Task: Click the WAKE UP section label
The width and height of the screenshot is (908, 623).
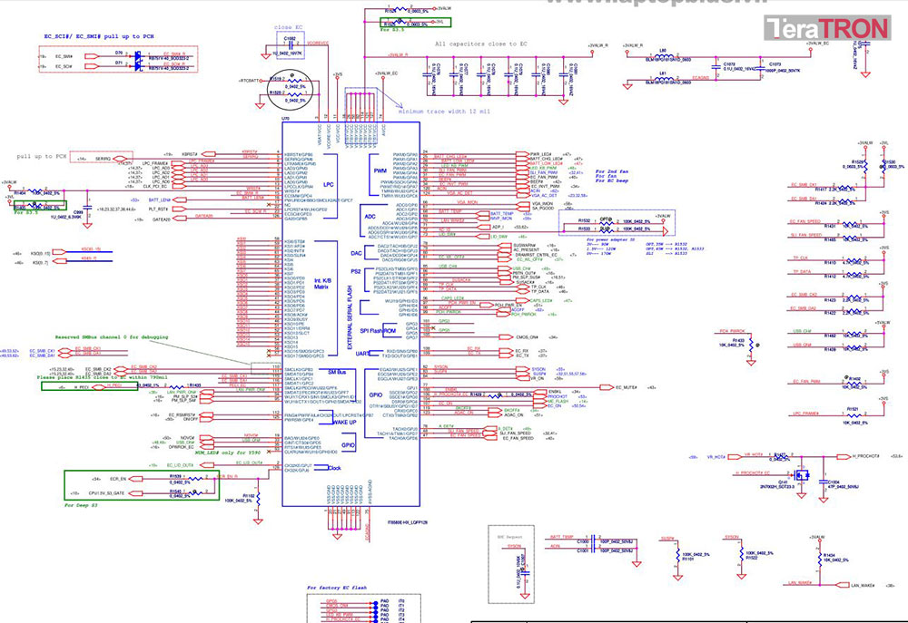Action: [x=344, y=423]
